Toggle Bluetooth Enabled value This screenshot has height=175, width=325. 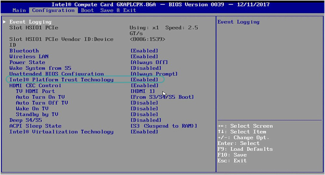144,51
